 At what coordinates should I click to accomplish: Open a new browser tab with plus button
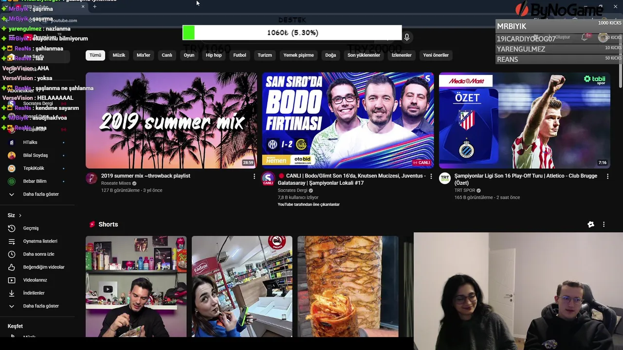(94, 6)
